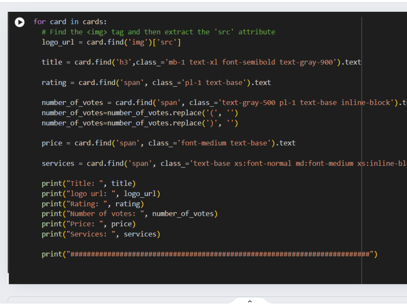This screenshot has height=305, width=407.
Task: Click the print("Title: ", title) line
Action: 88,184
